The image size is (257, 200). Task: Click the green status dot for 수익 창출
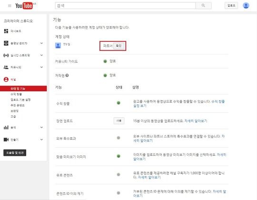[x=119, y=103]
